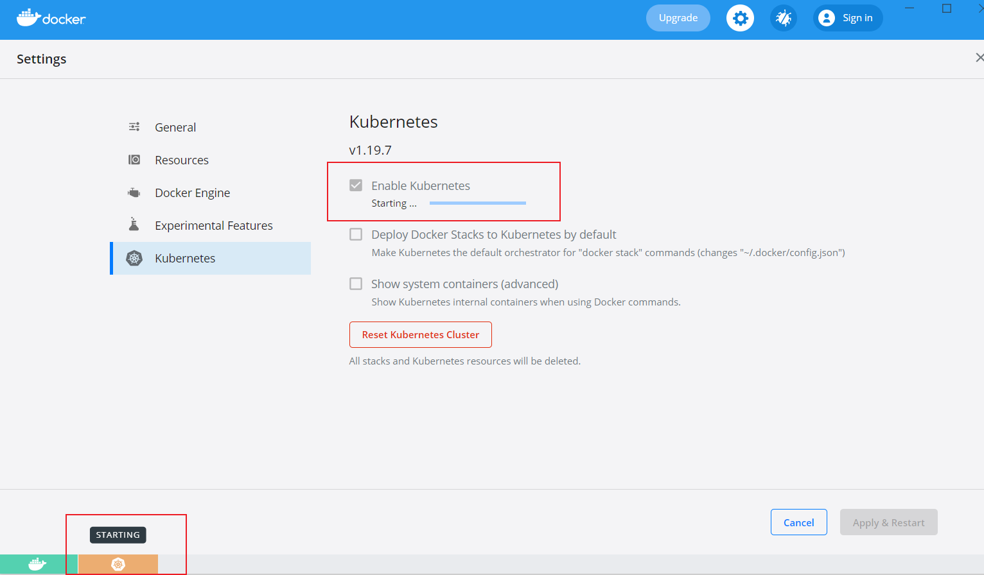This screenshot has height=575, width=984.
Task: Click the Apply & Restart button
Action: click(889, 522)
